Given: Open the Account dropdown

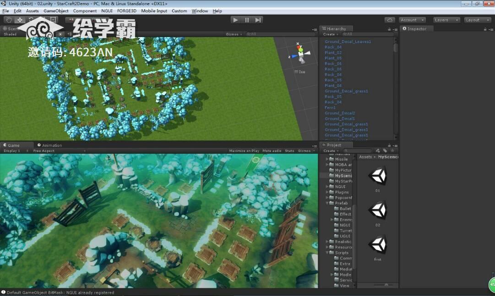Looking at the screenshot, I should click(412, 20).
